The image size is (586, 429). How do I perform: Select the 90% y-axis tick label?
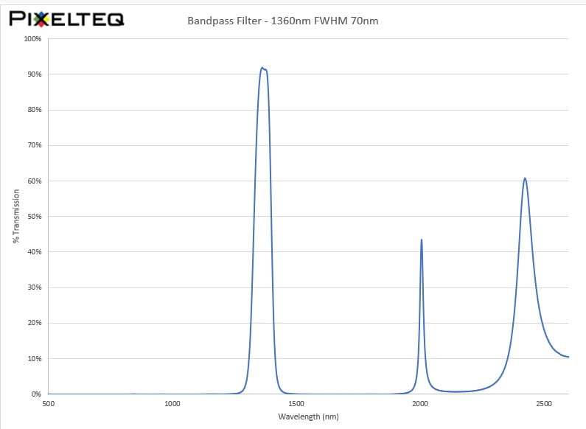click(34, 74)
